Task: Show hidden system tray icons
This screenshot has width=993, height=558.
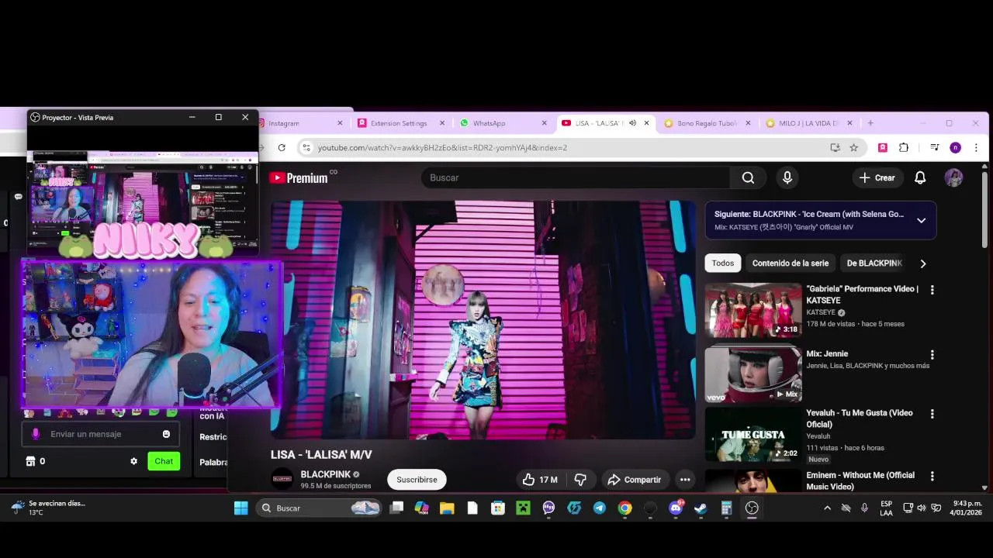Action: tap(827, 508)
